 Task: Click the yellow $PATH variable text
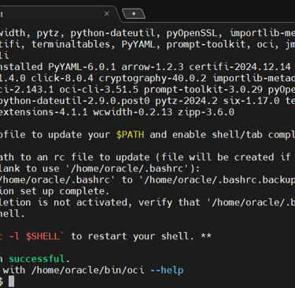point(130,135)
